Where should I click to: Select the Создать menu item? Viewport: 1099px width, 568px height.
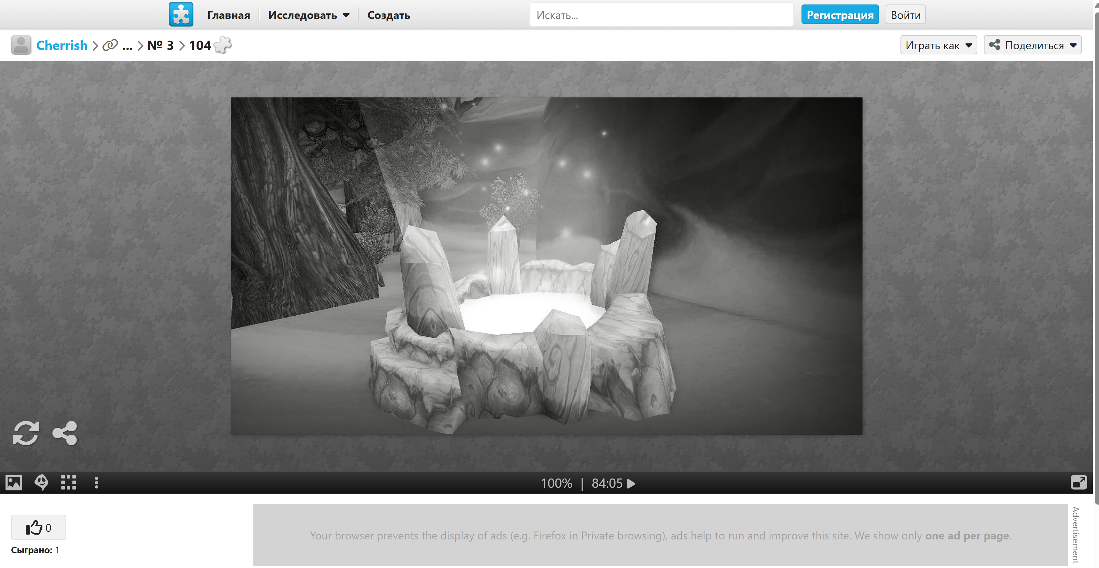[388, 15]
